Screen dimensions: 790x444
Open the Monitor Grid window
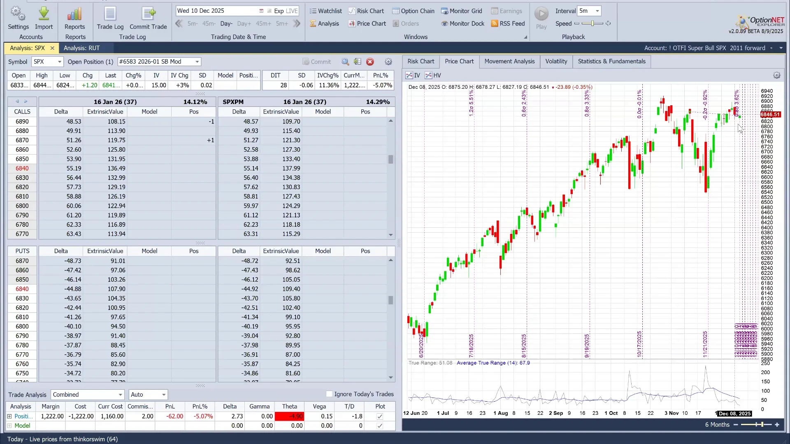[x=461, y=11]
